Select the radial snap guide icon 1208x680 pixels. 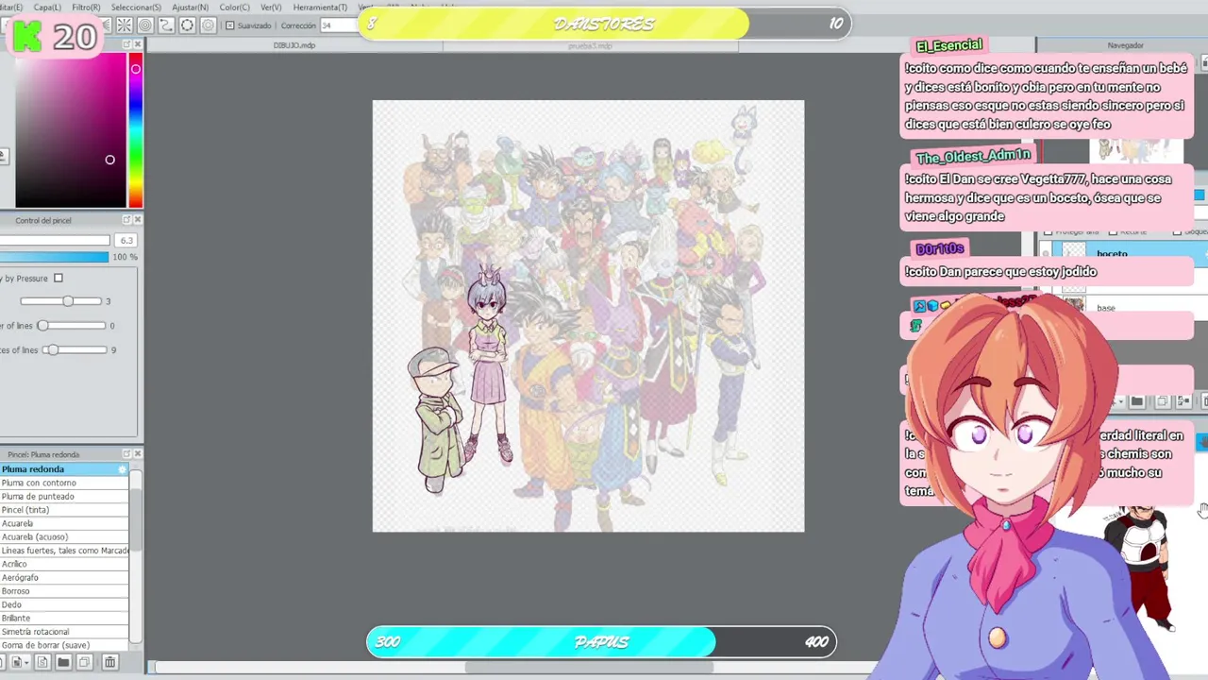pos(124,25)
